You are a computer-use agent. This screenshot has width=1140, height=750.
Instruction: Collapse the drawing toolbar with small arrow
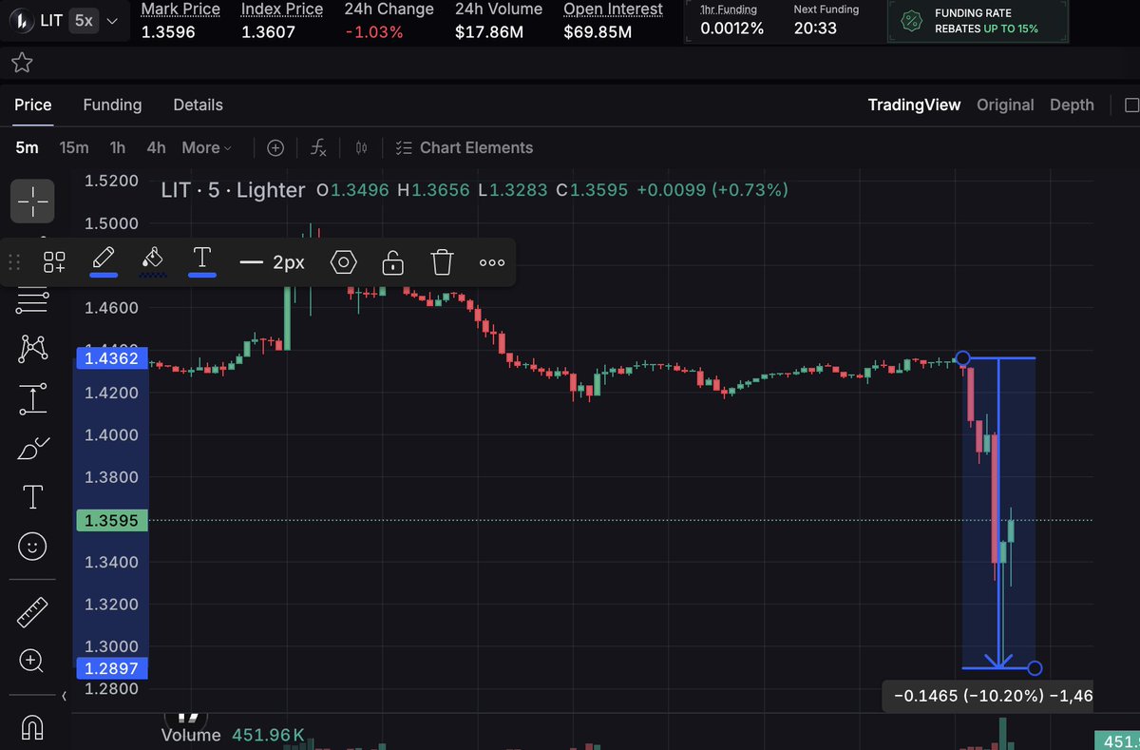tap(64, 697)
